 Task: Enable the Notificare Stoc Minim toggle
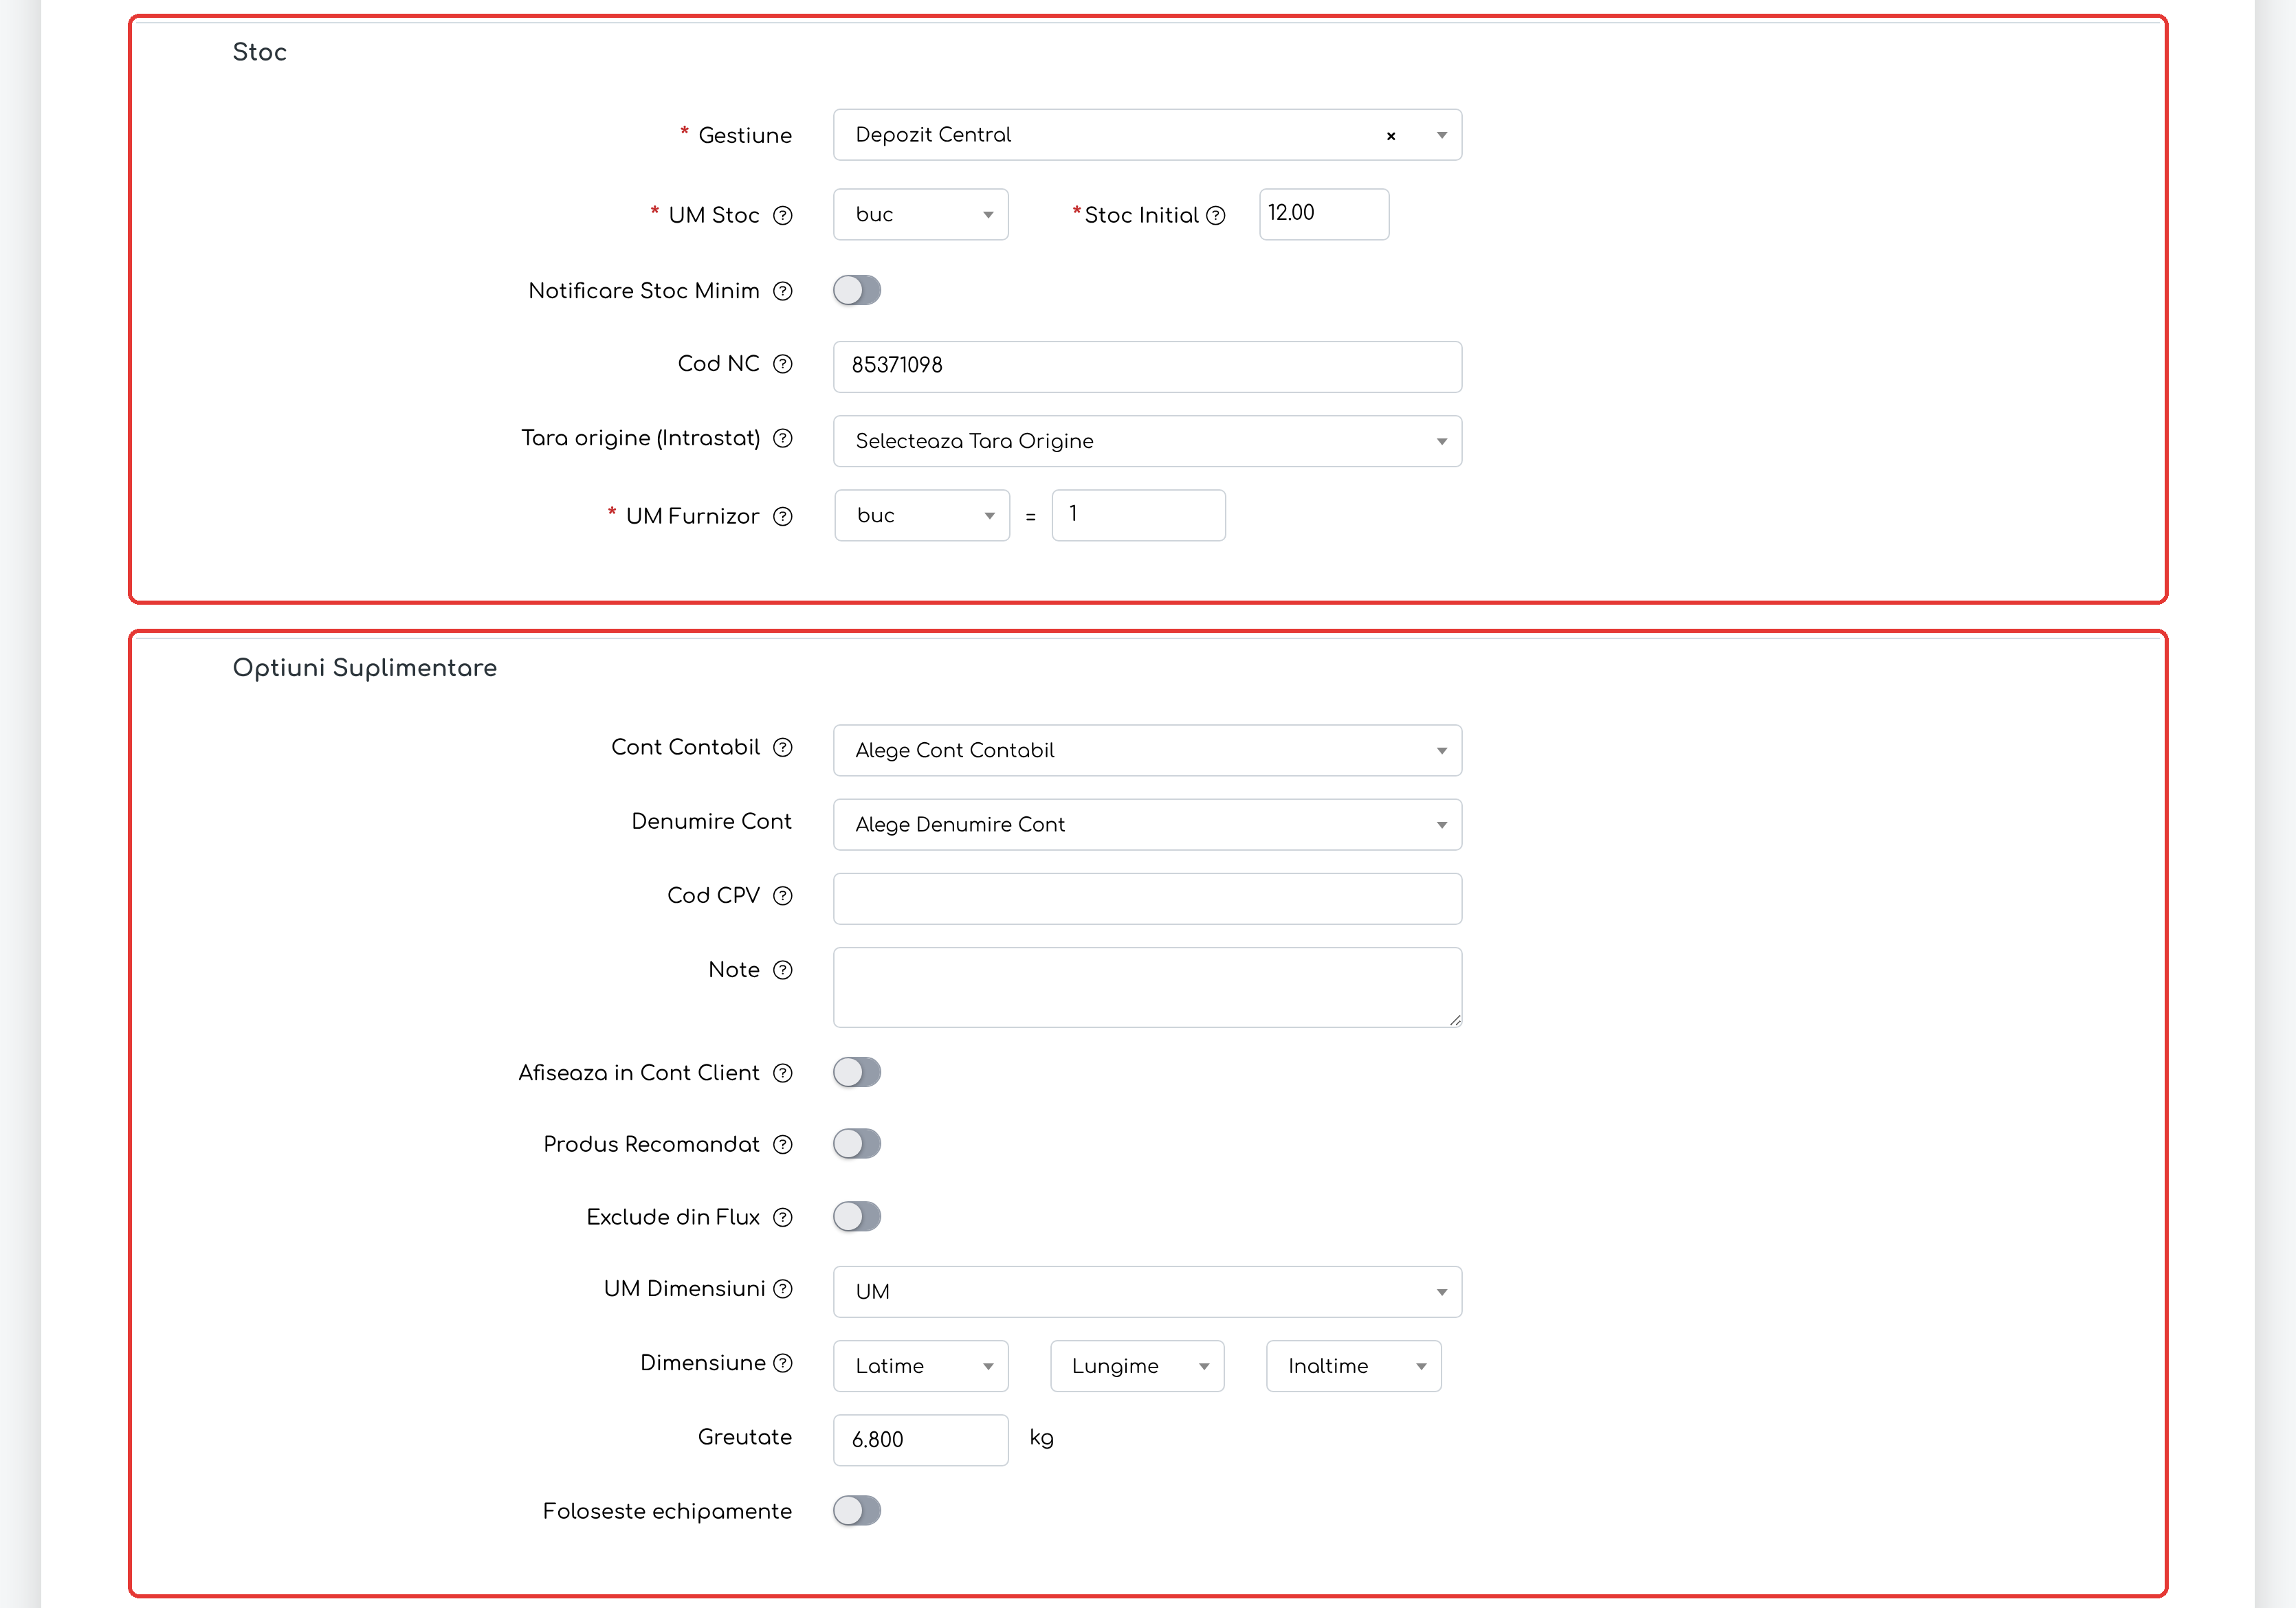[857, 290]
